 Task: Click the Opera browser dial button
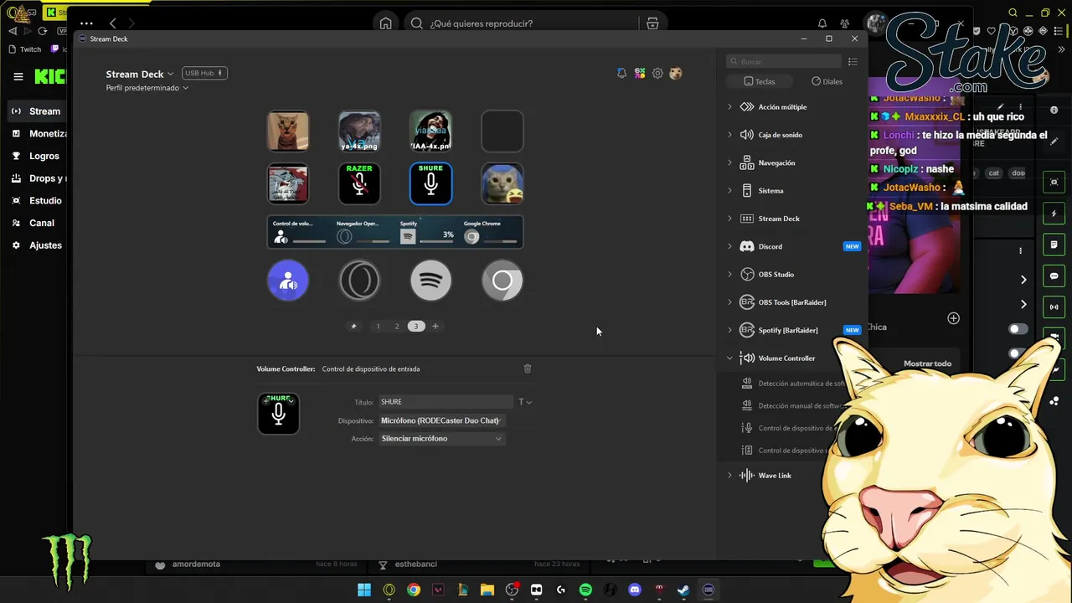359,281
